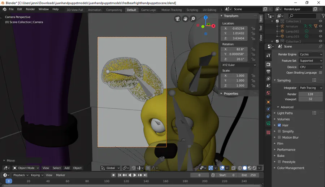Switch to the Scripting workspace tab
This screenshot has height=187, width=325.
point(192,10)
